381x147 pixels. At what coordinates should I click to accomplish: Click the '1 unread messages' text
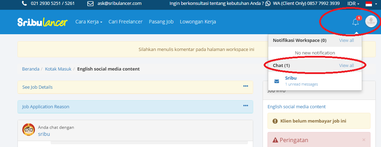coord(301,84)
